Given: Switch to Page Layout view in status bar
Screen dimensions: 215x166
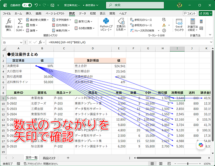Looking at the screenshot, I should tap(161, 164).
